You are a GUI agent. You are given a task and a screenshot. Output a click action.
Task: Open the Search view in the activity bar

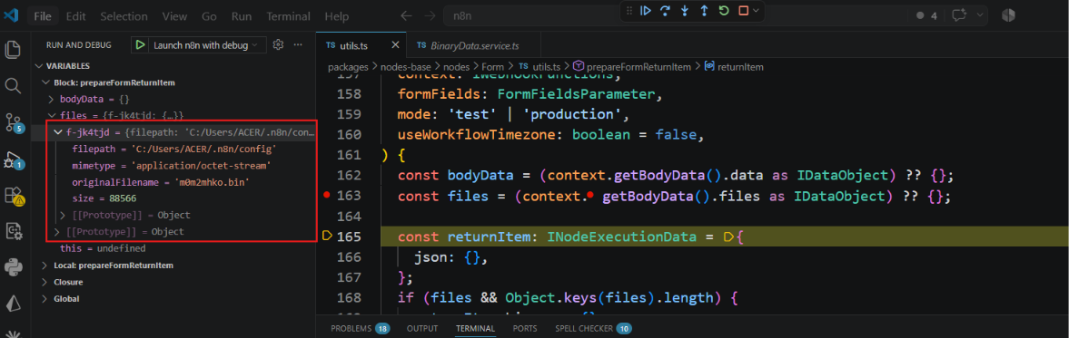pyautogui.click(x=12, y=86)
